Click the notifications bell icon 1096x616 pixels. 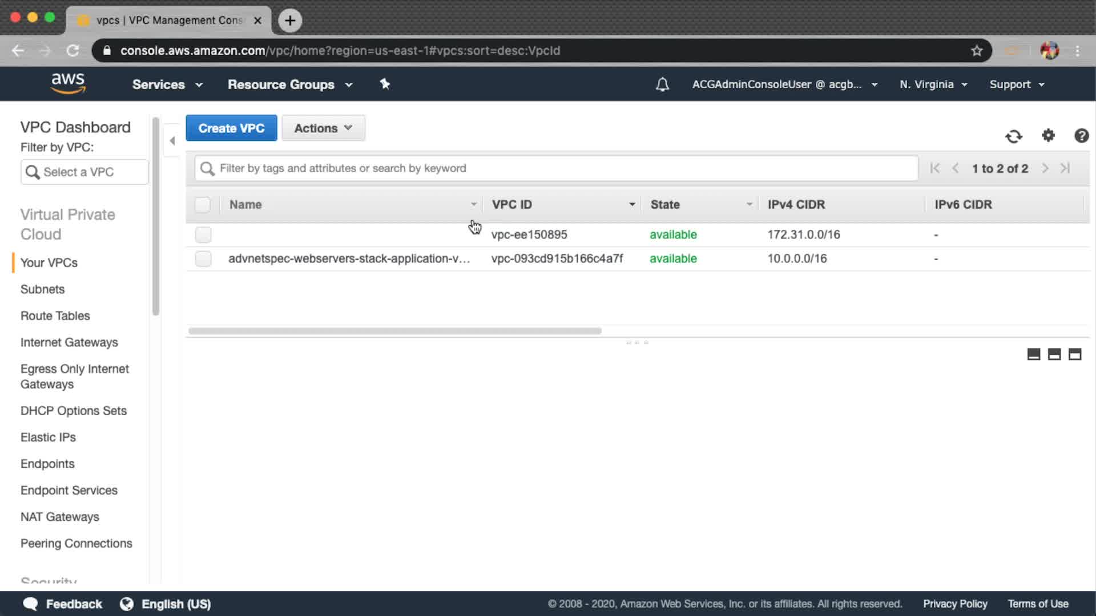point(662,84)
